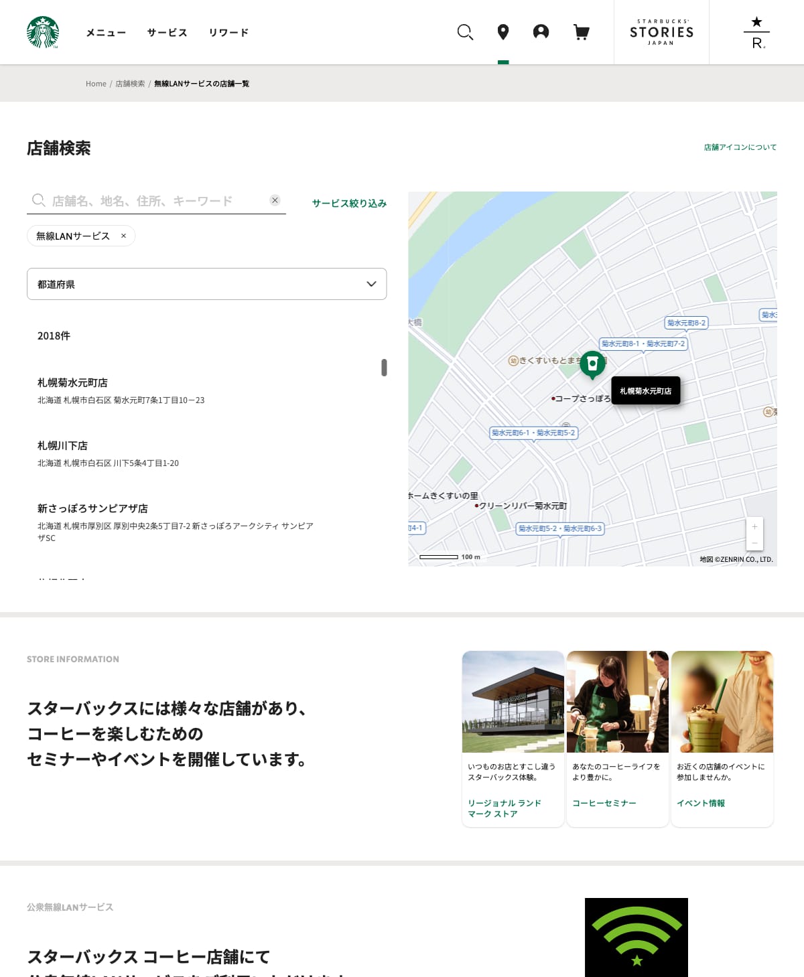
Task: Click the 2018件 result count
Action: pos(54,335)
